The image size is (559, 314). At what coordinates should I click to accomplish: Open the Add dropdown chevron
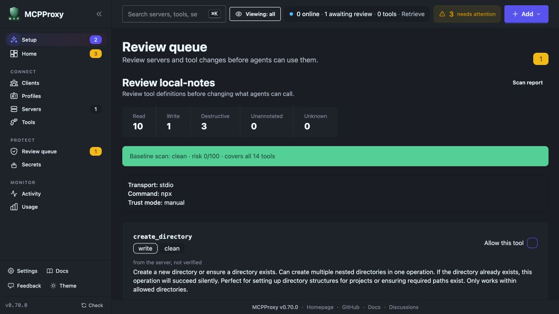pos(538,14)
